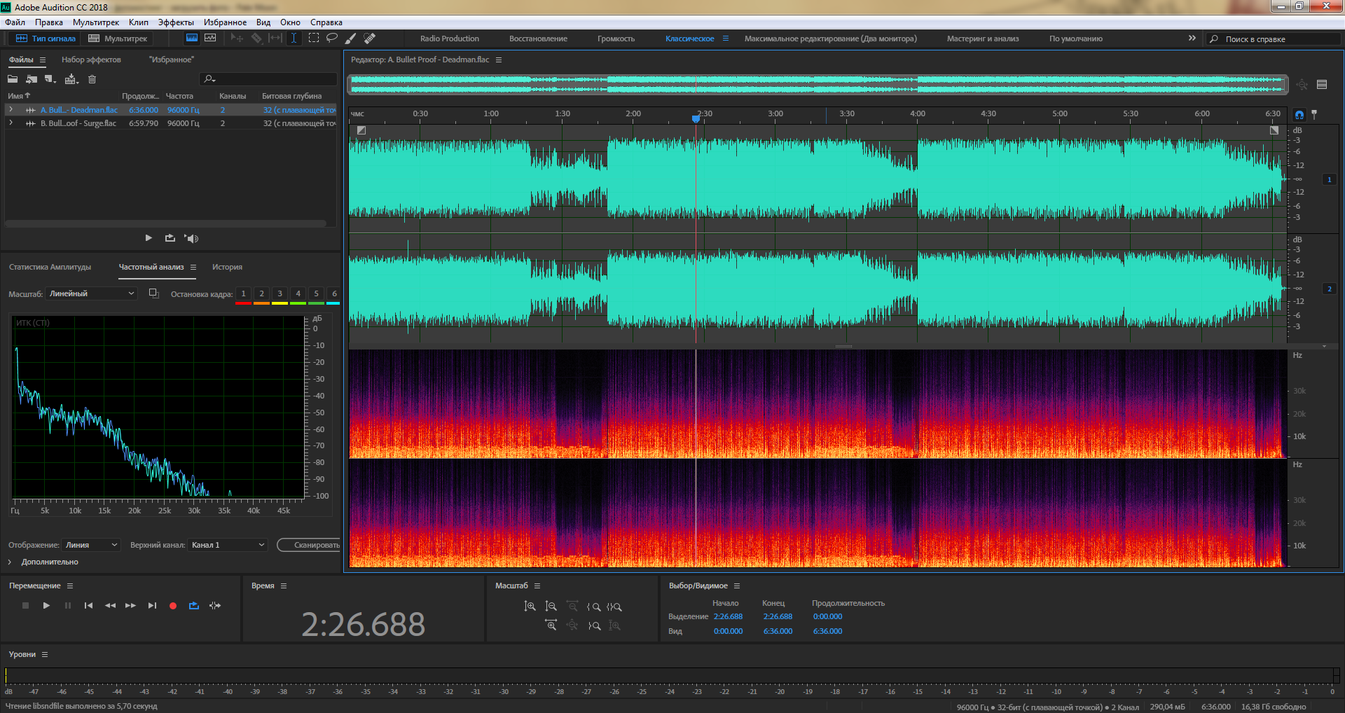1345x713 pixels.
Task: Switch to Мультитрек view
Action: click(x=118, y=39)
